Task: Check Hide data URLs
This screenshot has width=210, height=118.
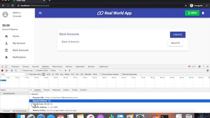Action: pos(27,74)
